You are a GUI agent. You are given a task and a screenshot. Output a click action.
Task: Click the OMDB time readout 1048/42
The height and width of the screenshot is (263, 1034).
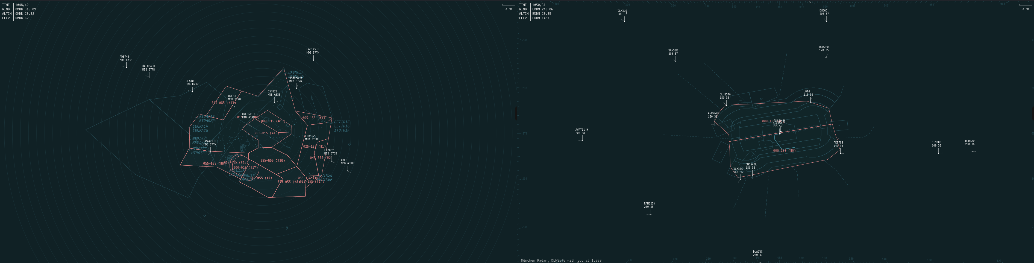pos(22,5)
